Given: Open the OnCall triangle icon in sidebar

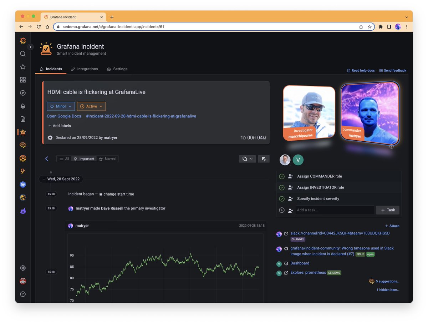Looking at the screenshot, I should coord(23,158).
